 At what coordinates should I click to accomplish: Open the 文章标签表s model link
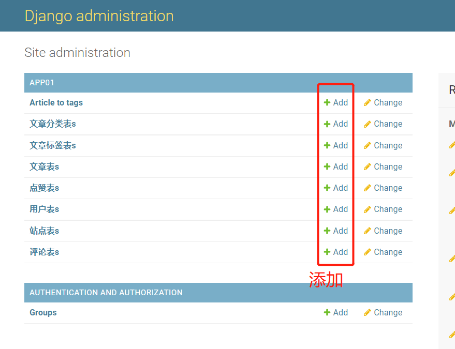point(52,145)
